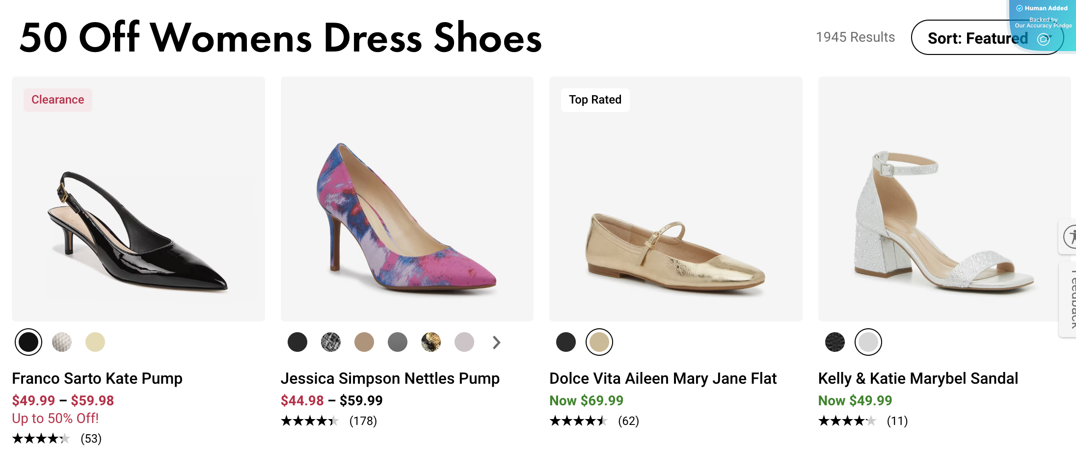The image size is (1076, 475).
Task: Select the leopard-print swatch on Jessica Simpson pump
Action: [x=431, y=342]
